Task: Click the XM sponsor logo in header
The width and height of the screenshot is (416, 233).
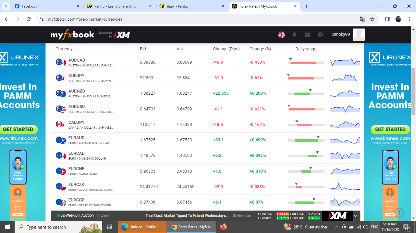Action: 122,35
